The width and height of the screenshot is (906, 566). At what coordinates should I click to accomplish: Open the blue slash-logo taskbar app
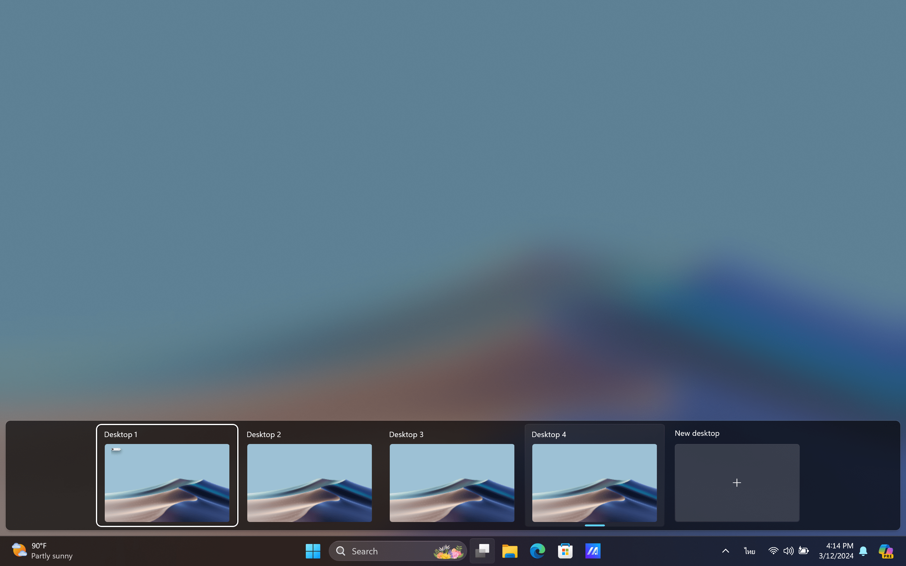[x=593, y=551]
